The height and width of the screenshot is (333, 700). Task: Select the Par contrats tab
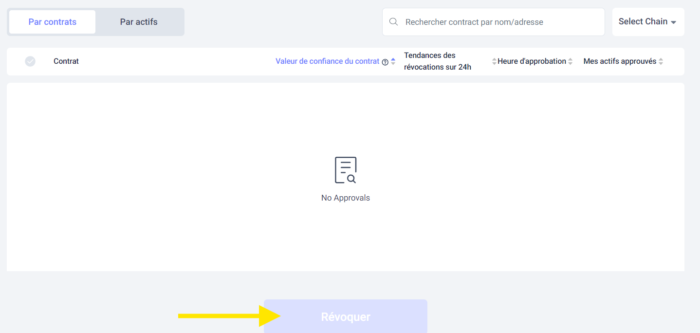pos(52,21)
